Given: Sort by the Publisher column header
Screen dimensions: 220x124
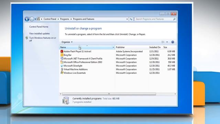Looking at the screenshot, I should [132, 48].
